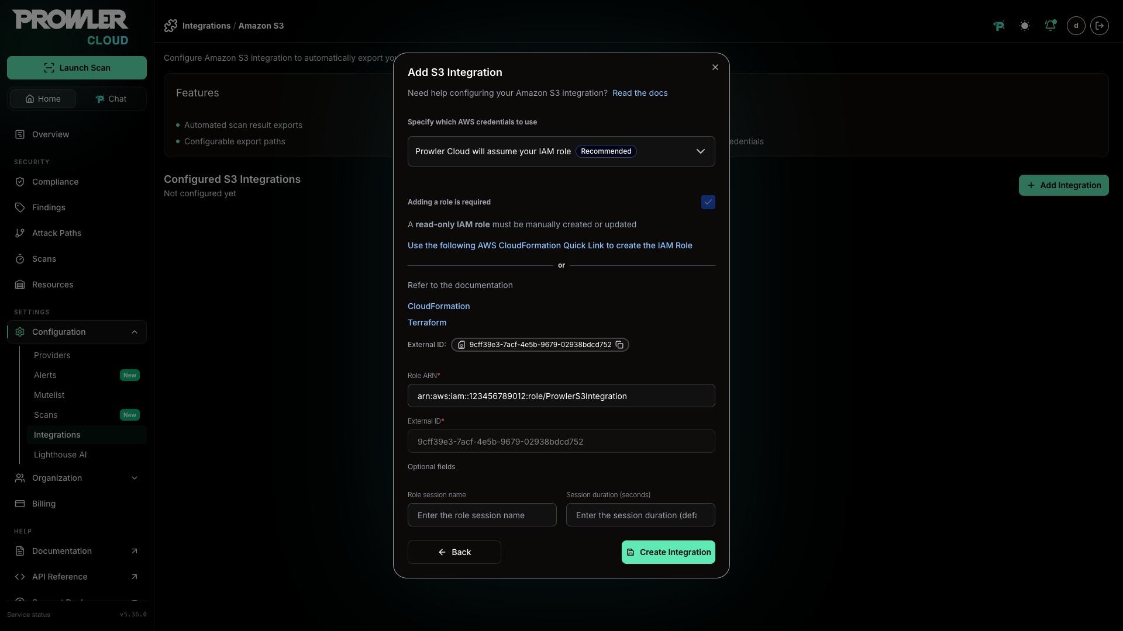Open the AWS credentials dropdown
This screenshot has width=1123, height=631.
[x=561, y=151]
